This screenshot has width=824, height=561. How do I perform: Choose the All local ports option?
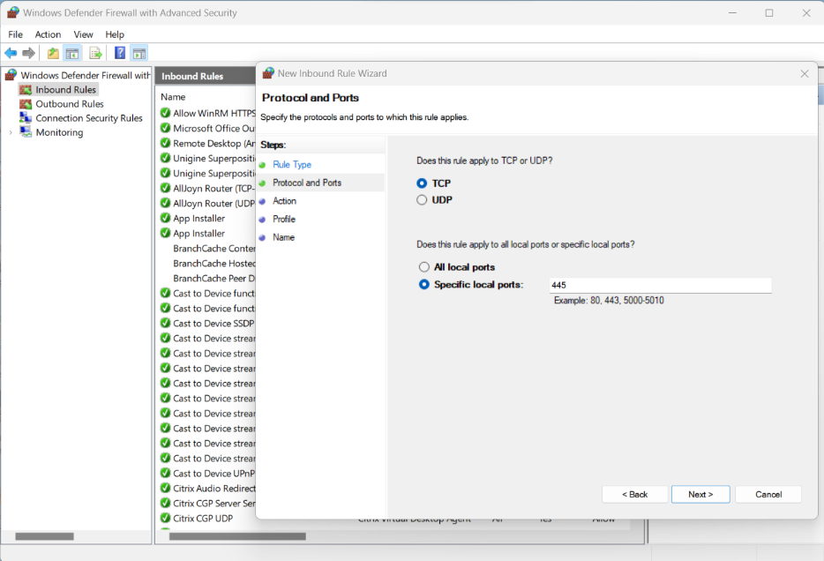[423, 266]
